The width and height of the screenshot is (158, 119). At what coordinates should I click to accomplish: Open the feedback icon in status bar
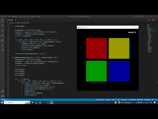153,99
